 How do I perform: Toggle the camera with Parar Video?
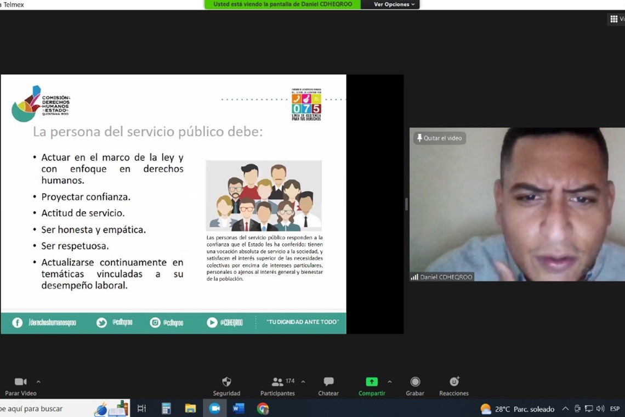(21, 386)
